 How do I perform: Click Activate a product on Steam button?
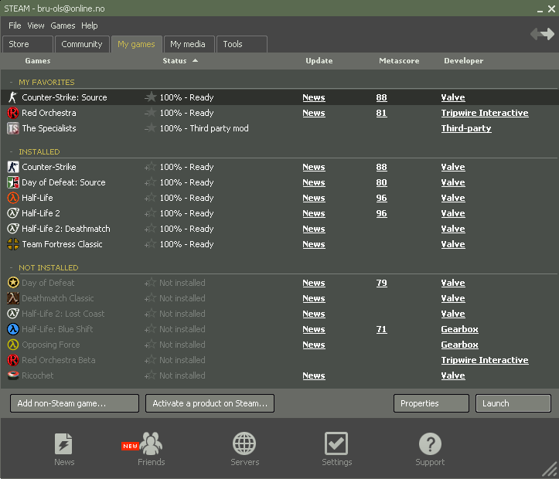click(210, 403)
